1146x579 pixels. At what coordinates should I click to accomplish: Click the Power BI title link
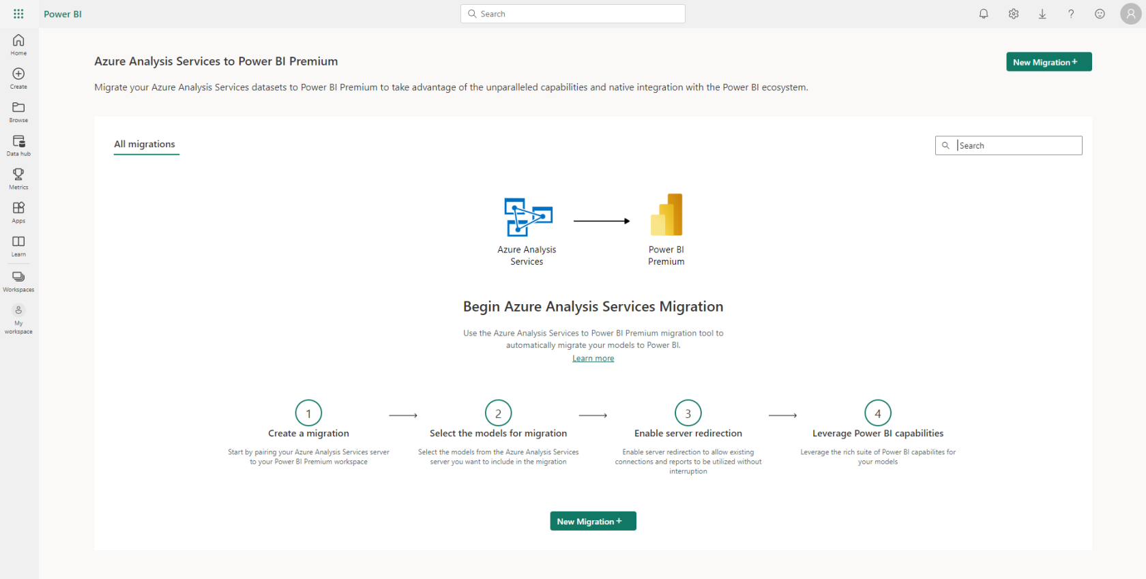[63, 14]
